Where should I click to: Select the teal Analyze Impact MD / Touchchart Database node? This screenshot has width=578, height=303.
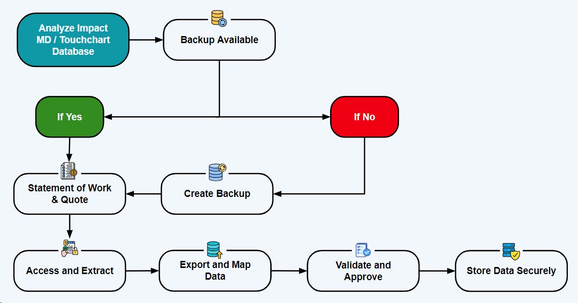73,40
